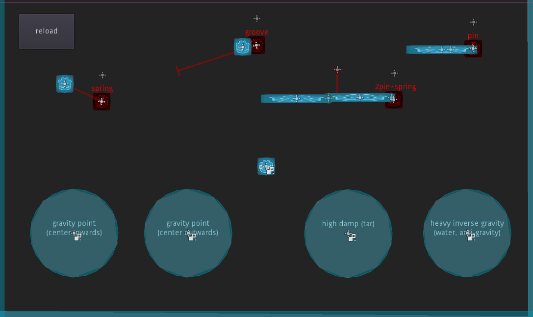Select the red icon below 2pin+spring label
533x317 pixels.
(394, 100)
